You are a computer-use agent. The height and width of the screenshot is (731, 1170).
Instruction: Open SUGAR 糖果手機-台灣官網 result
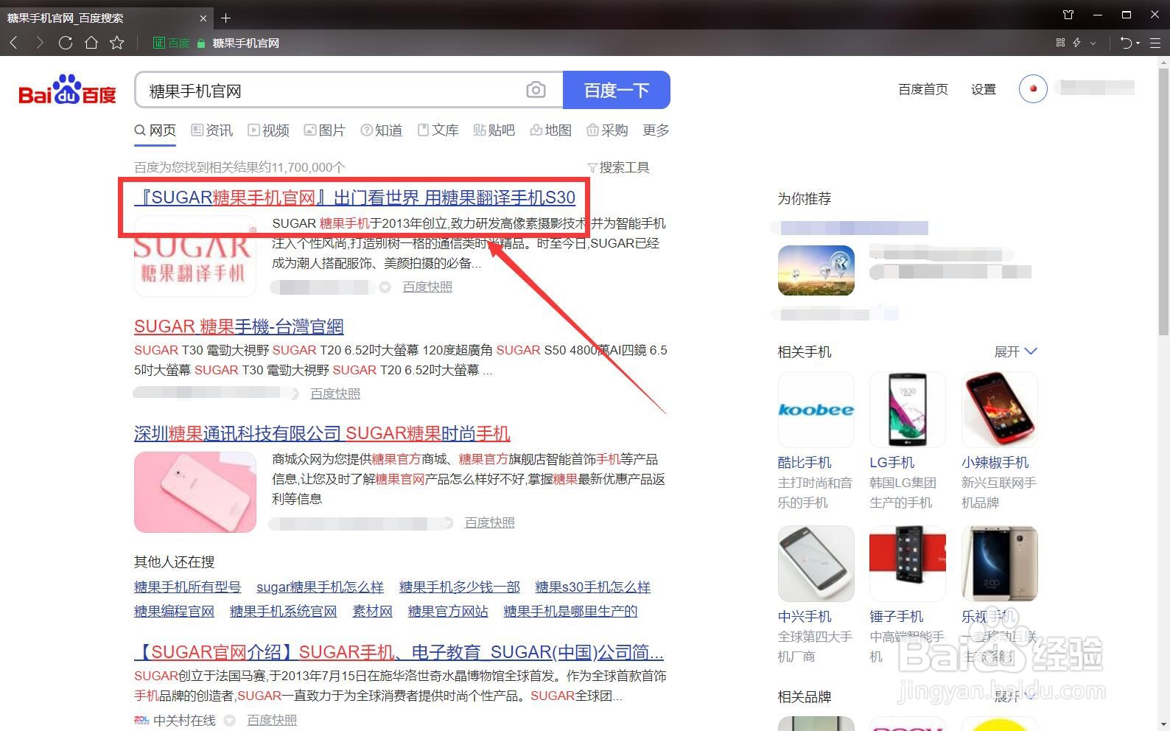(x=239, y=326)
